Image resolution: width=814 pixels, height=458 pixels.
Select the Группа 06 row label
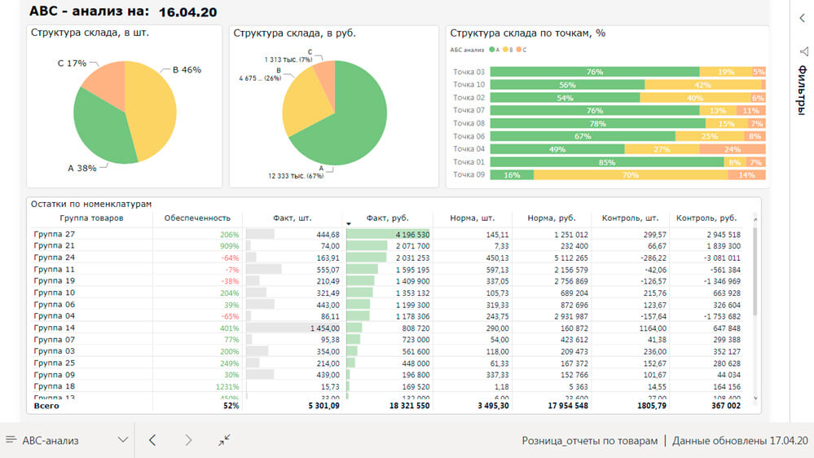tap(55, 304)
